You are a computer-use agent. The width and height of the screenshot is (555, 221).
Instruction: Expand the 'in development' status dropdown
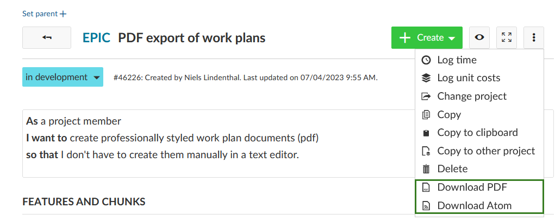(x=63, y=77)
